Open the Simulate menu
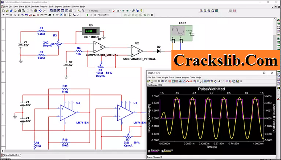This screenshot has height=160, width=281. [35, 7]
